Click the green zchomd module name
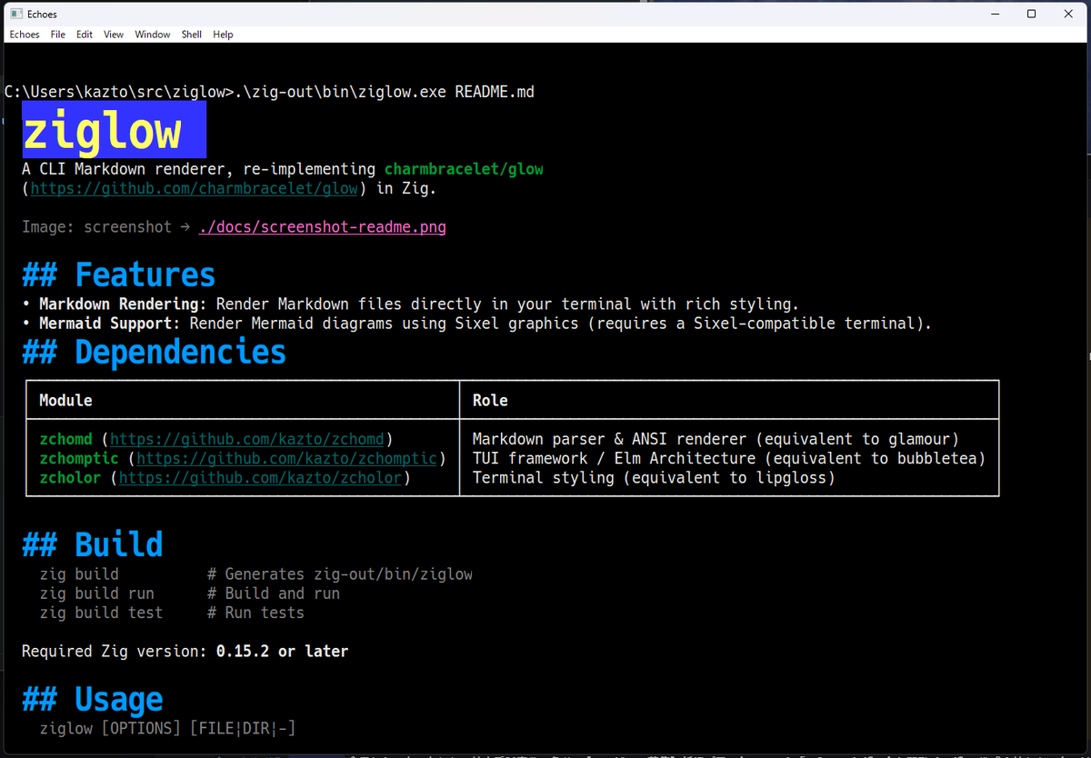 pos(65,439)
